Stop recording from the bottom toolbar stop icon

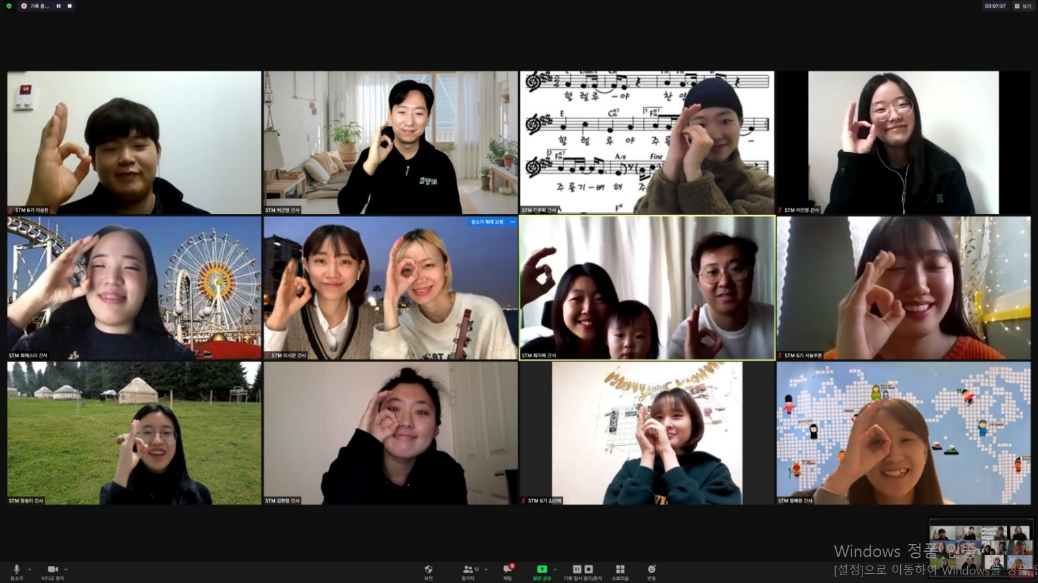click(588, 569)
